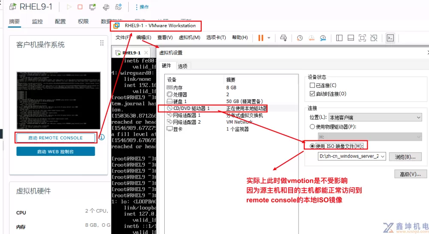
Task: Select the 使用物理驱动器(P) radio button
Action: [312, 127]
